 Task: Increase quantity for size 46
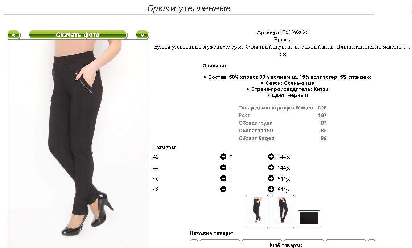271,178
